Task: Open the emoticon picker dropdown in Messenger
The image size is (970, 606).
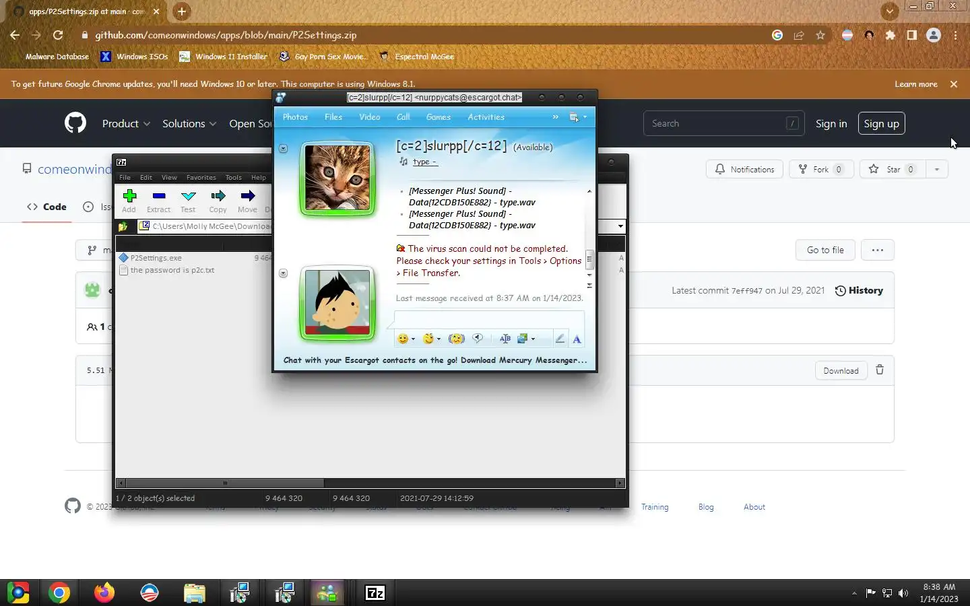Action: [x=413, y=339]
